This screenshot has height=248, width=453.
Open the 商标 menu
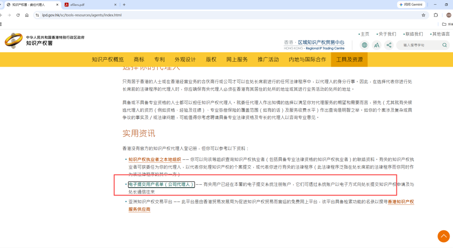coord(139,60)
